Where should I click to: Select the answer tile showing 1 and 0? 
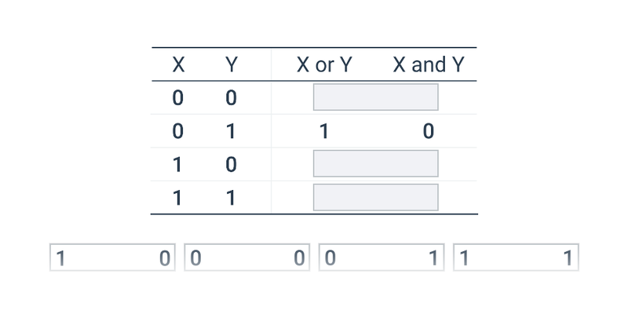click(112, 257)
